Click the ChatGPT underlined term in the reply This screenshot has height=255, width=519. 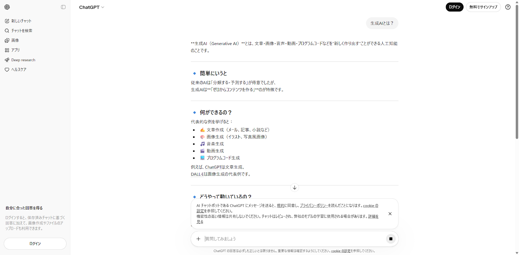click(x=213, y=167)
